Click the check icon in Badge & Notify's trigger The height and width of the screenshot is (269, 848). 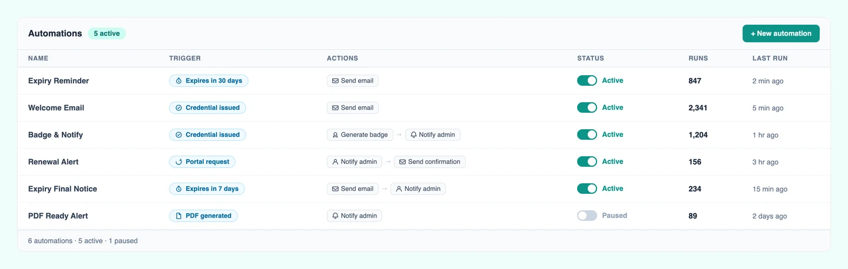point(178,135)
